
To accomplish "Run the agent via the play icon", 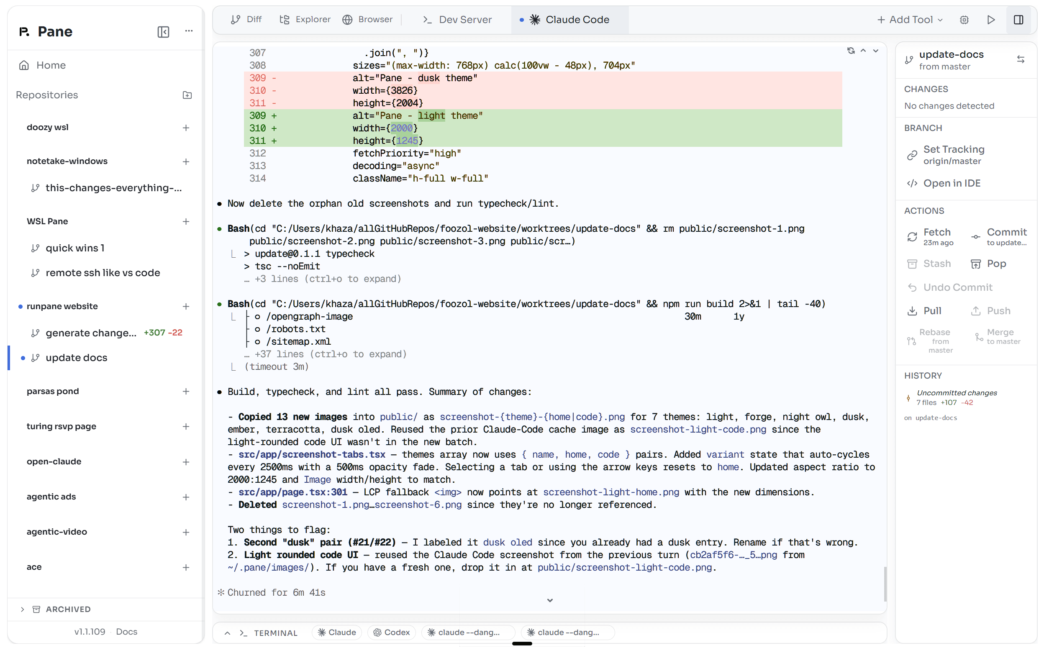I will pos(991,20).
